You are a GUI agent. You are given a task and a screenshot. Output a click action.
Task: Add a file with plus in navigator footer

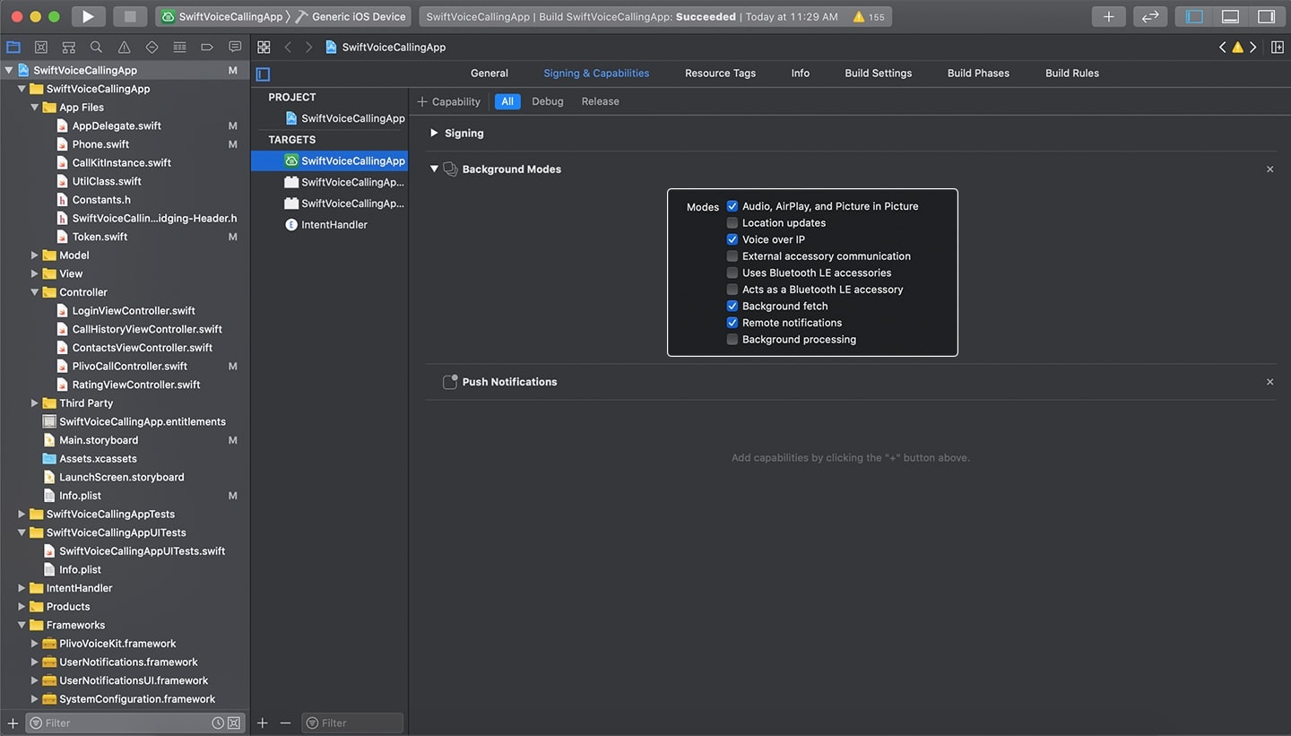(x=13, y=723)
